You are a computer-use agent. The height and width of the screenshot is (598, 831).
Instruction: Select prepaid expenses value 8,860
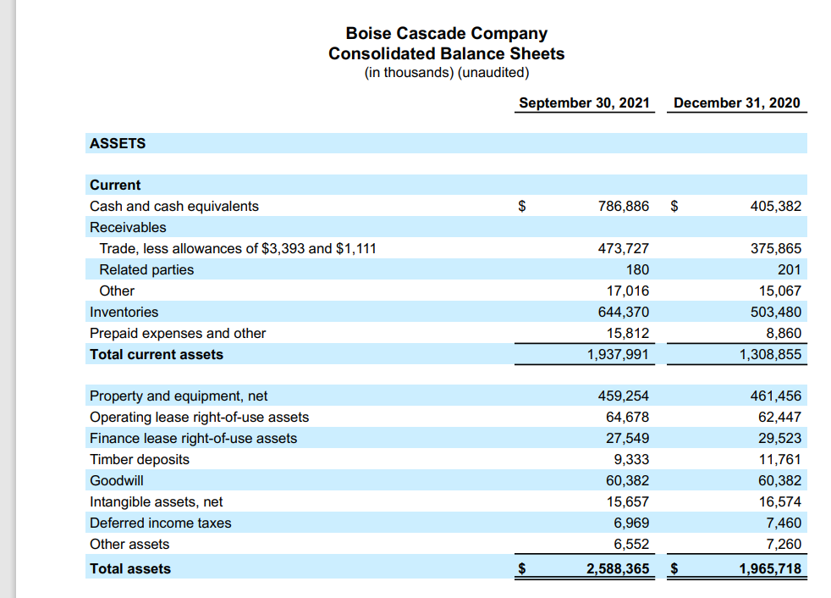[x=784, y=333]
